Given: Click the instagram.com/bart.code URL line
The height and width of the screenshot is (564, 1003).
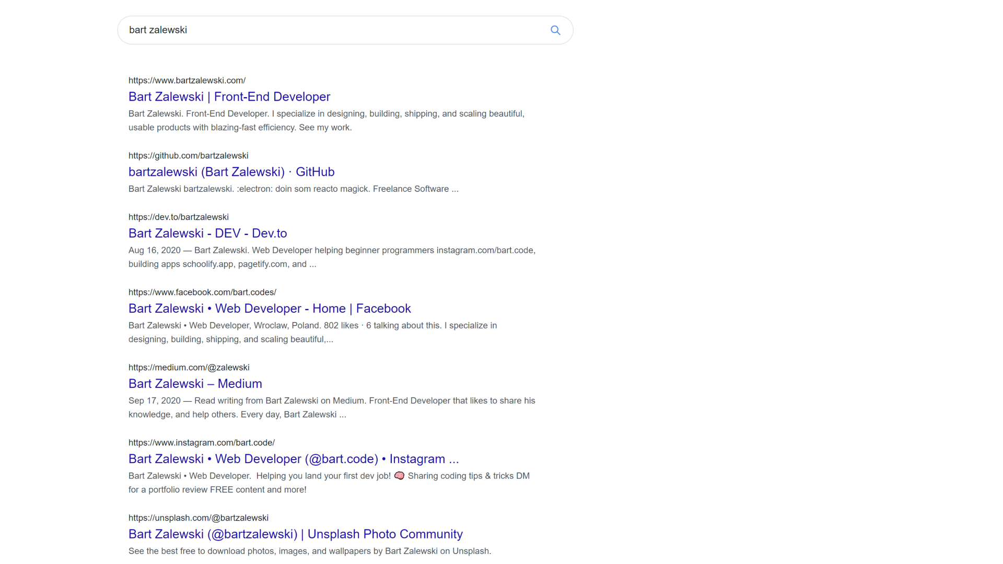Looking at the screenshot, I should point(202,443).
